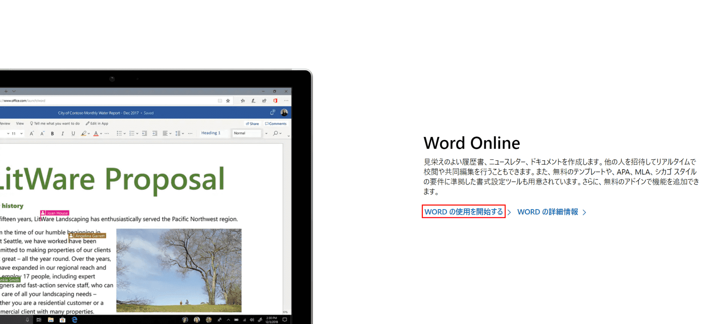Click 'Tell me what you want to do'
This screenshot has height=324, width=705.
pyautogui.click(x=55, y=123)
